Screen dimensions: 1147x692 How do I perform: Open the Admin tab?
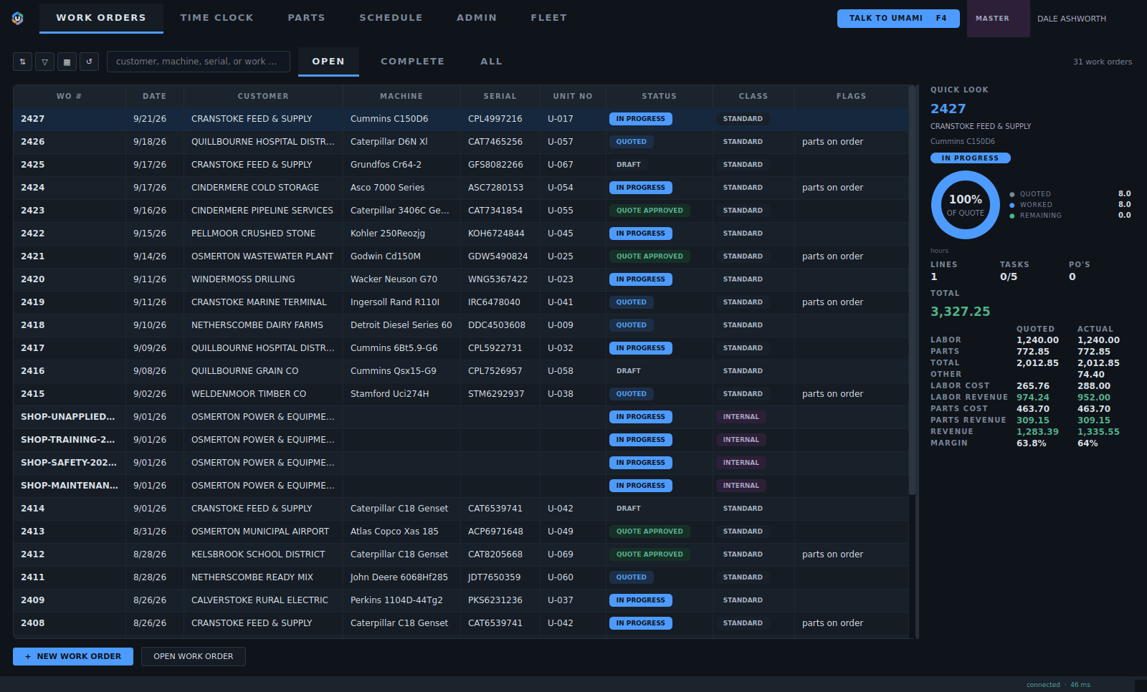(477, 18)
